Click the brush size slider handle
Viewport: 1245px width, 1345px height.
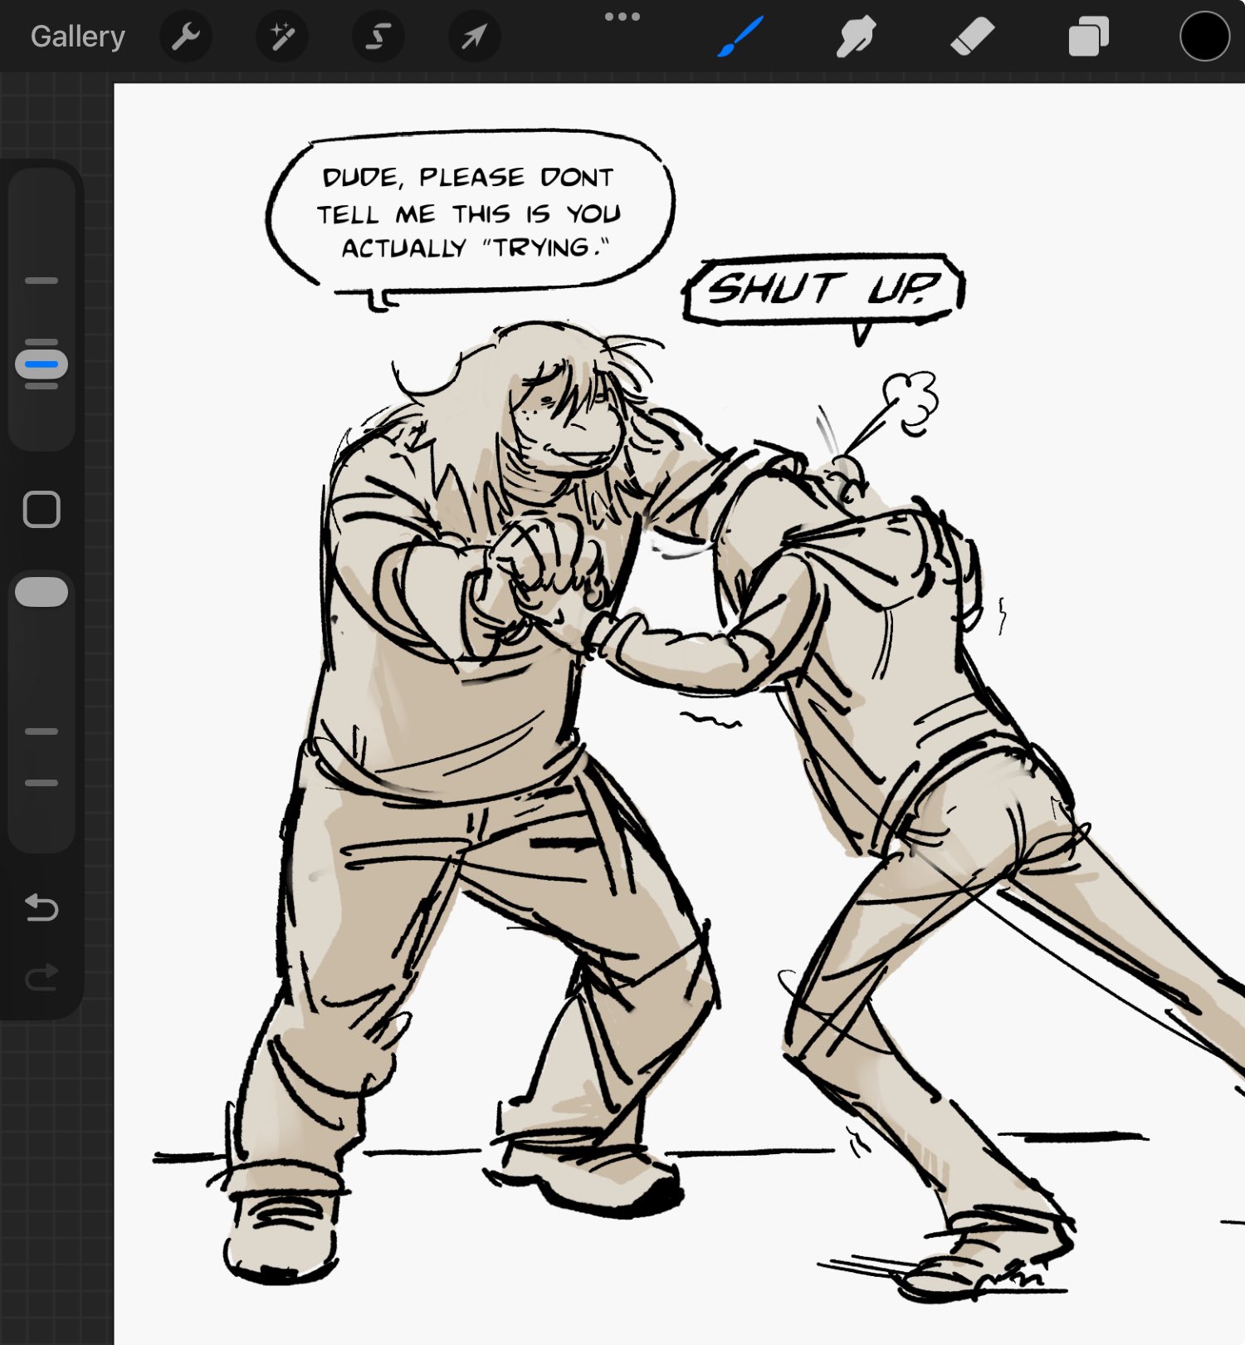[x=41, y=364]
